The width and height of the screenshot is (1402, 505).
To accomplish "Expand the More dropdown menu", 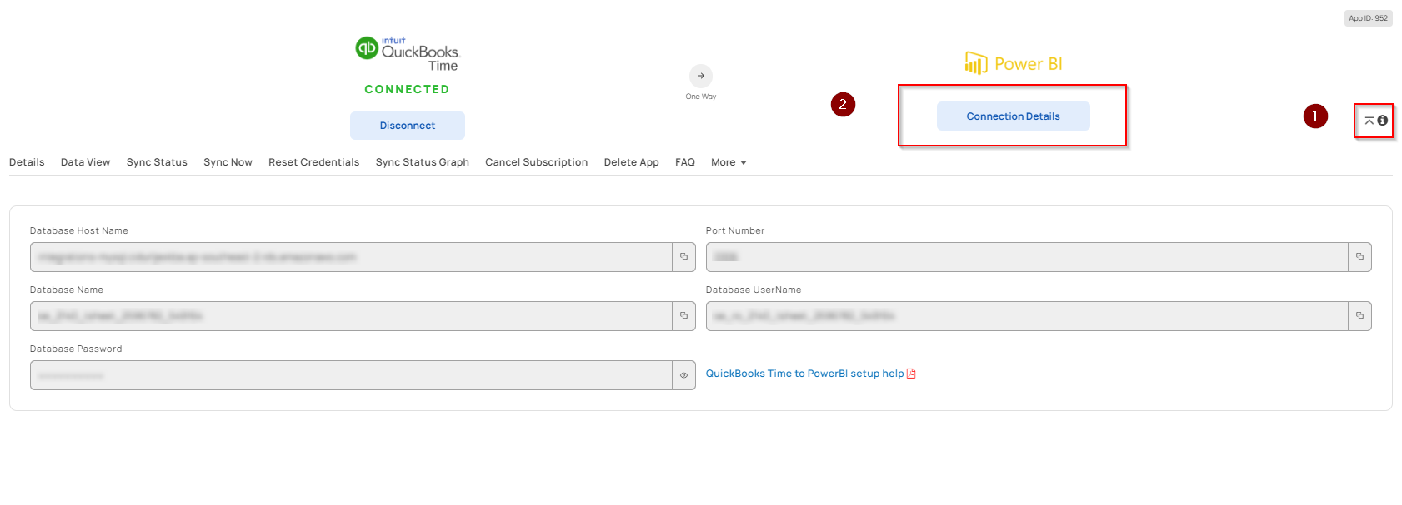I will [x=729, y=162].
